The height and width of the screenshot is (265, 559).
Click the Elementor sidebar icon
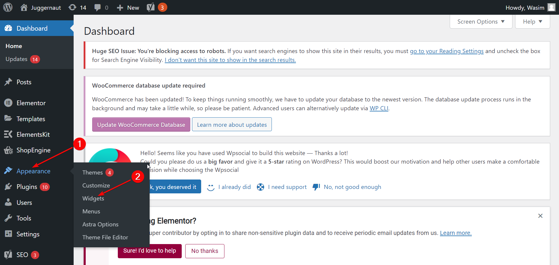[8, 103]
